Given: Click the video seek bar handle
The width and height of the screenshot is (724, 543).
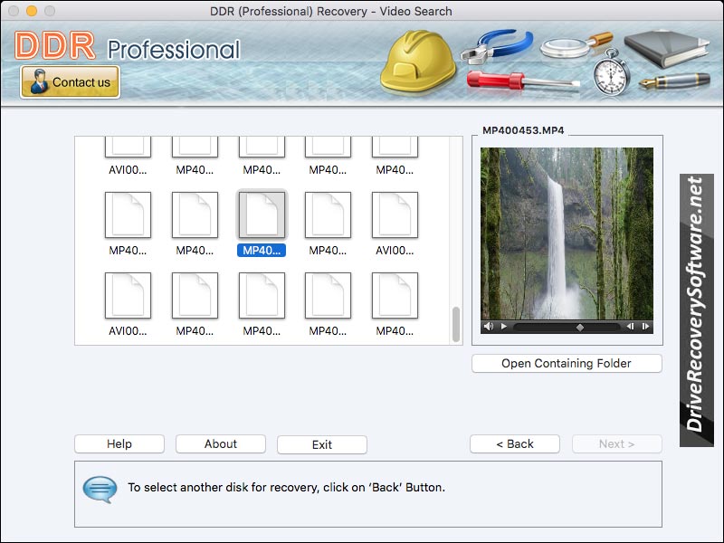Looking at the screenshot, I should coord(580,327).
